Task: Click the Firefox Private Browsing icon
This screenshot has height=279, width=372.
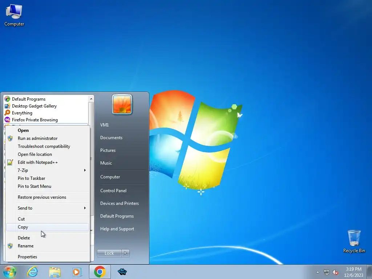Action: (7, 120)
